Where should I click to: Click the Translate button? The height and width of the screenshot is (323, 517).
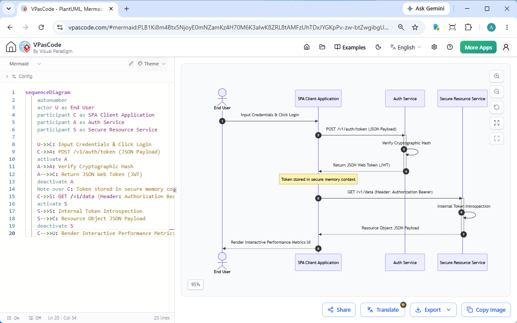pos(383,310)
